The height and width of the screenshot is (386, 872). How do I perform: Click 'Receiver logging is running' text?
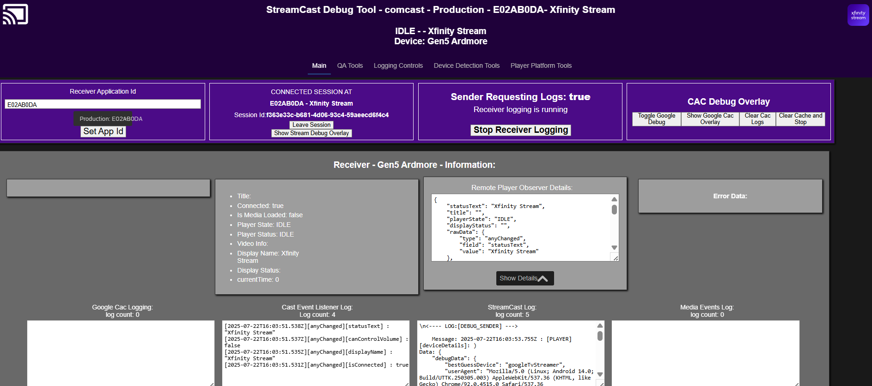coord(520,110)
